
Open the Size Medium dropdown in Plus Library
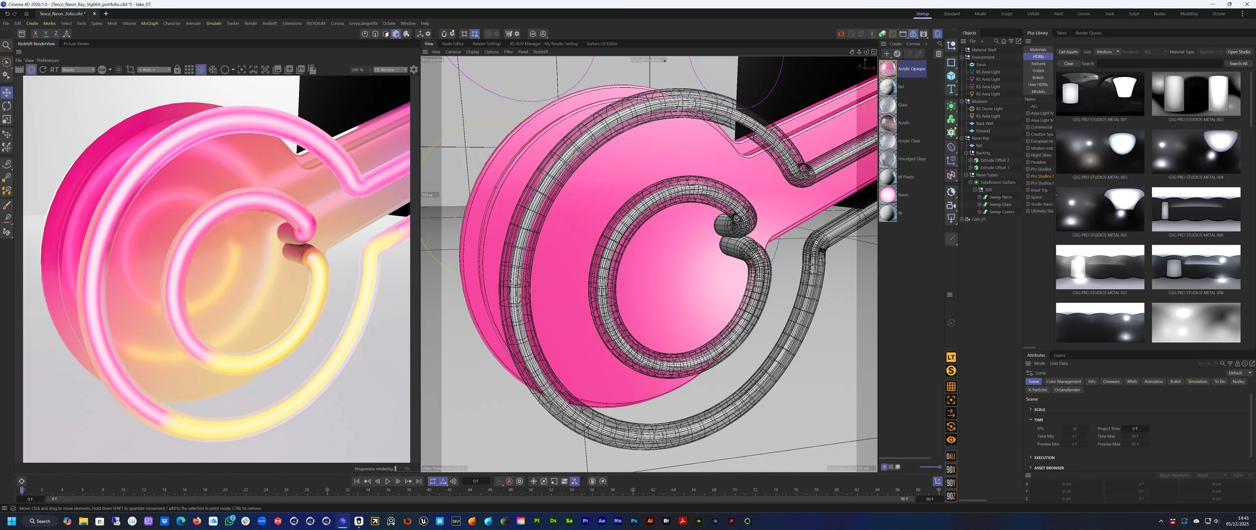(x=1107, y=52)
